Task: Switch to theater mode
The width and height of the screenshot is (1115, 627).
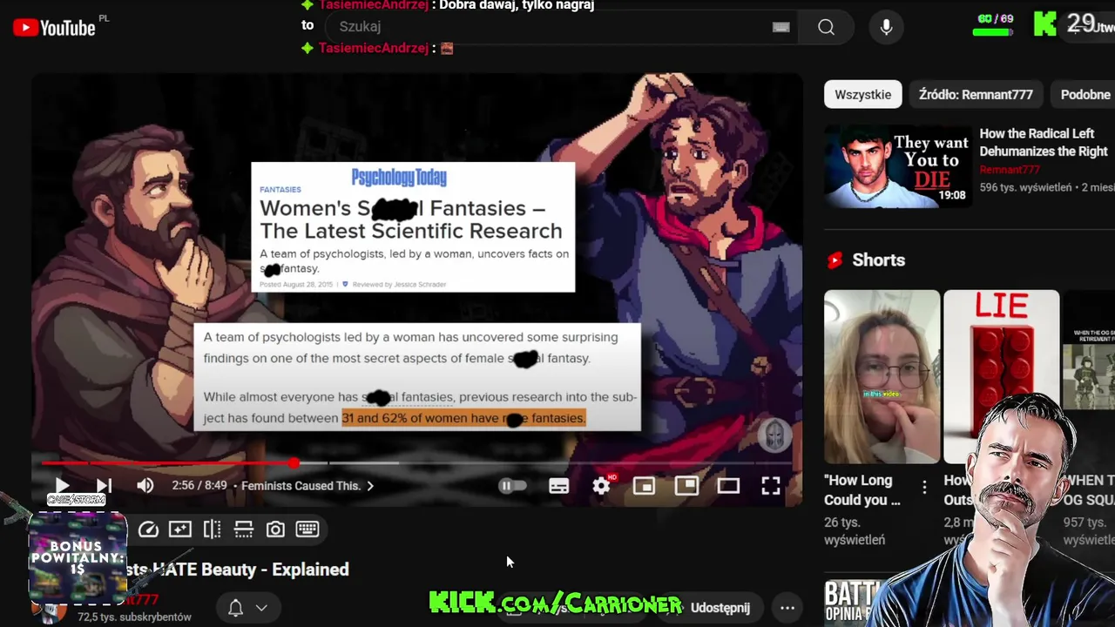Action: pyautogui.click(x=728, y=486)
